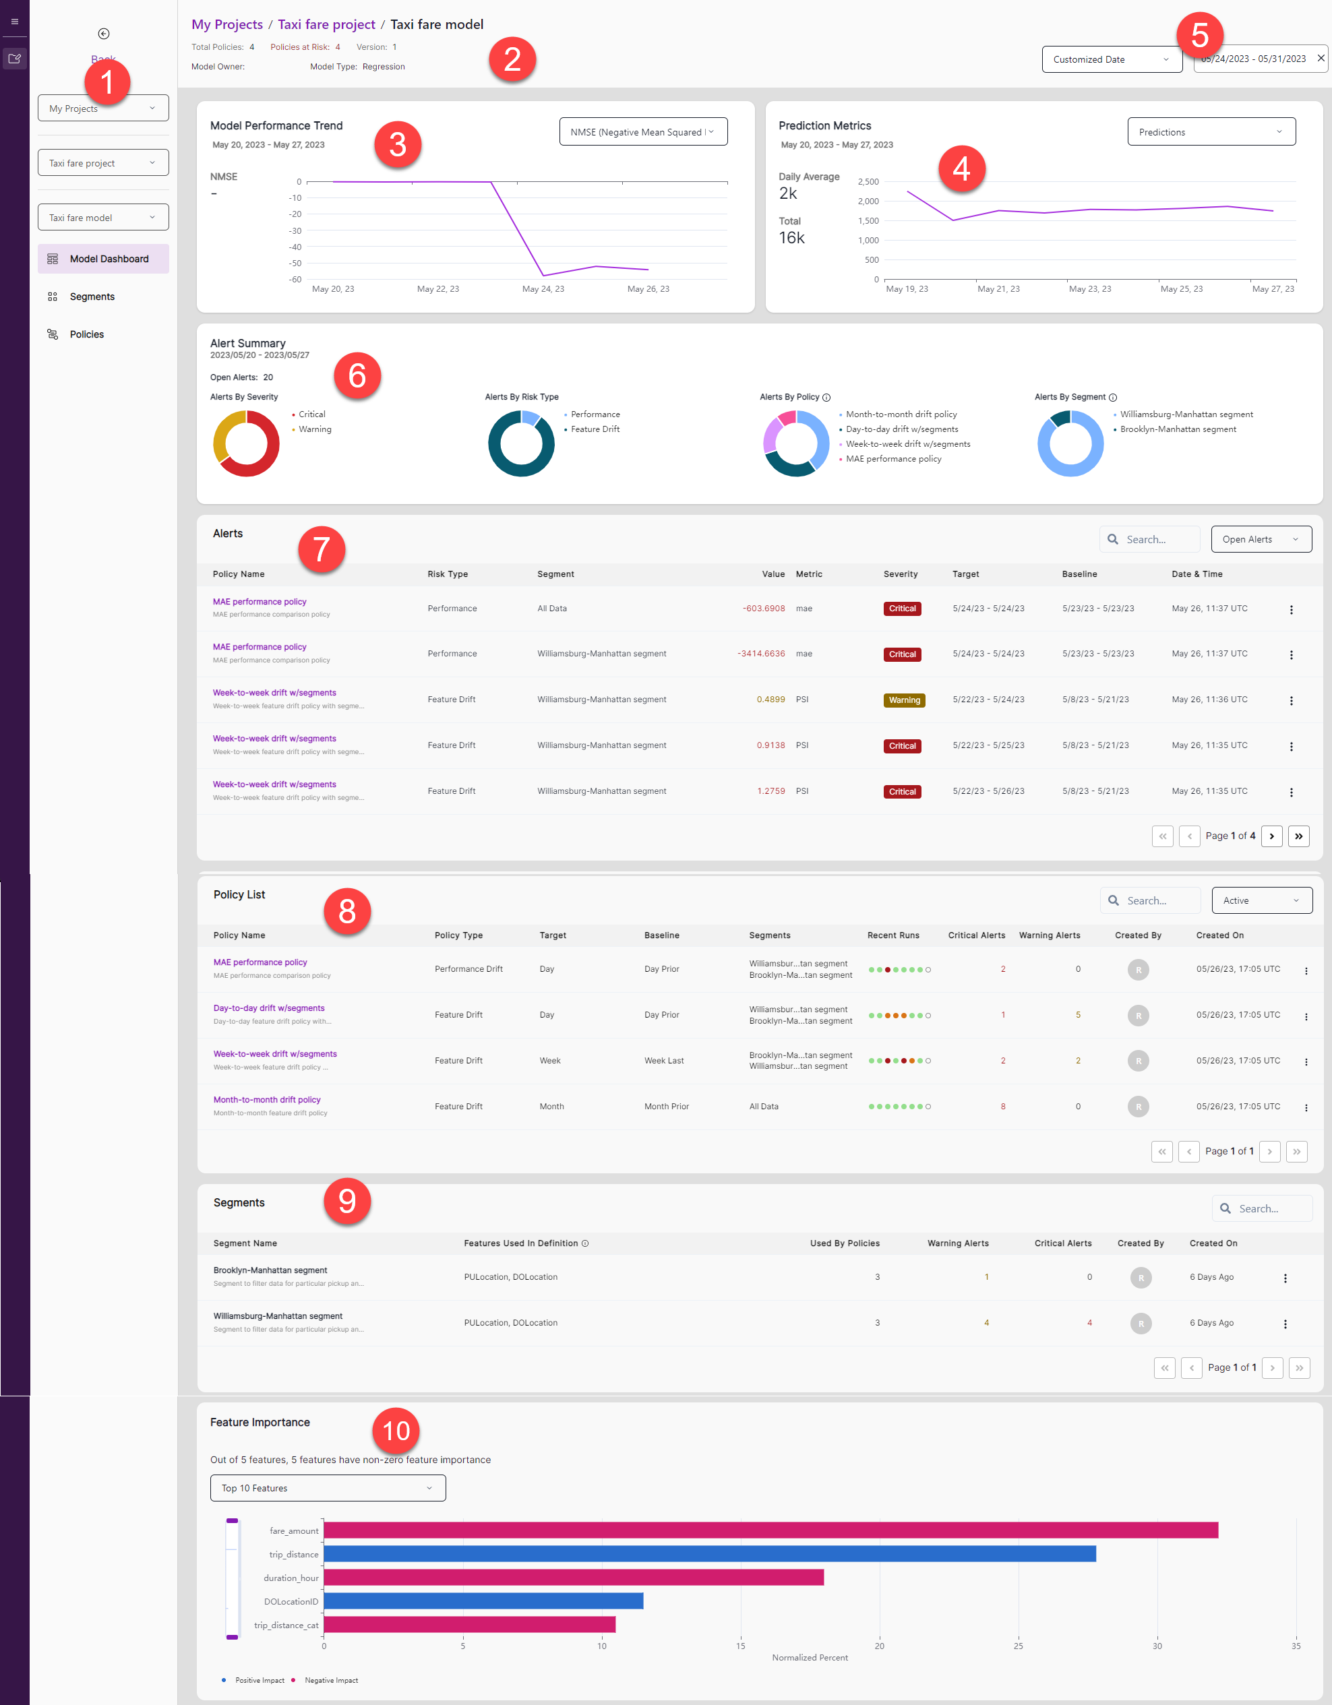Click in the Segments search field
The width and height of the screenshot is (1332, 1705).
(1262, 1208)
